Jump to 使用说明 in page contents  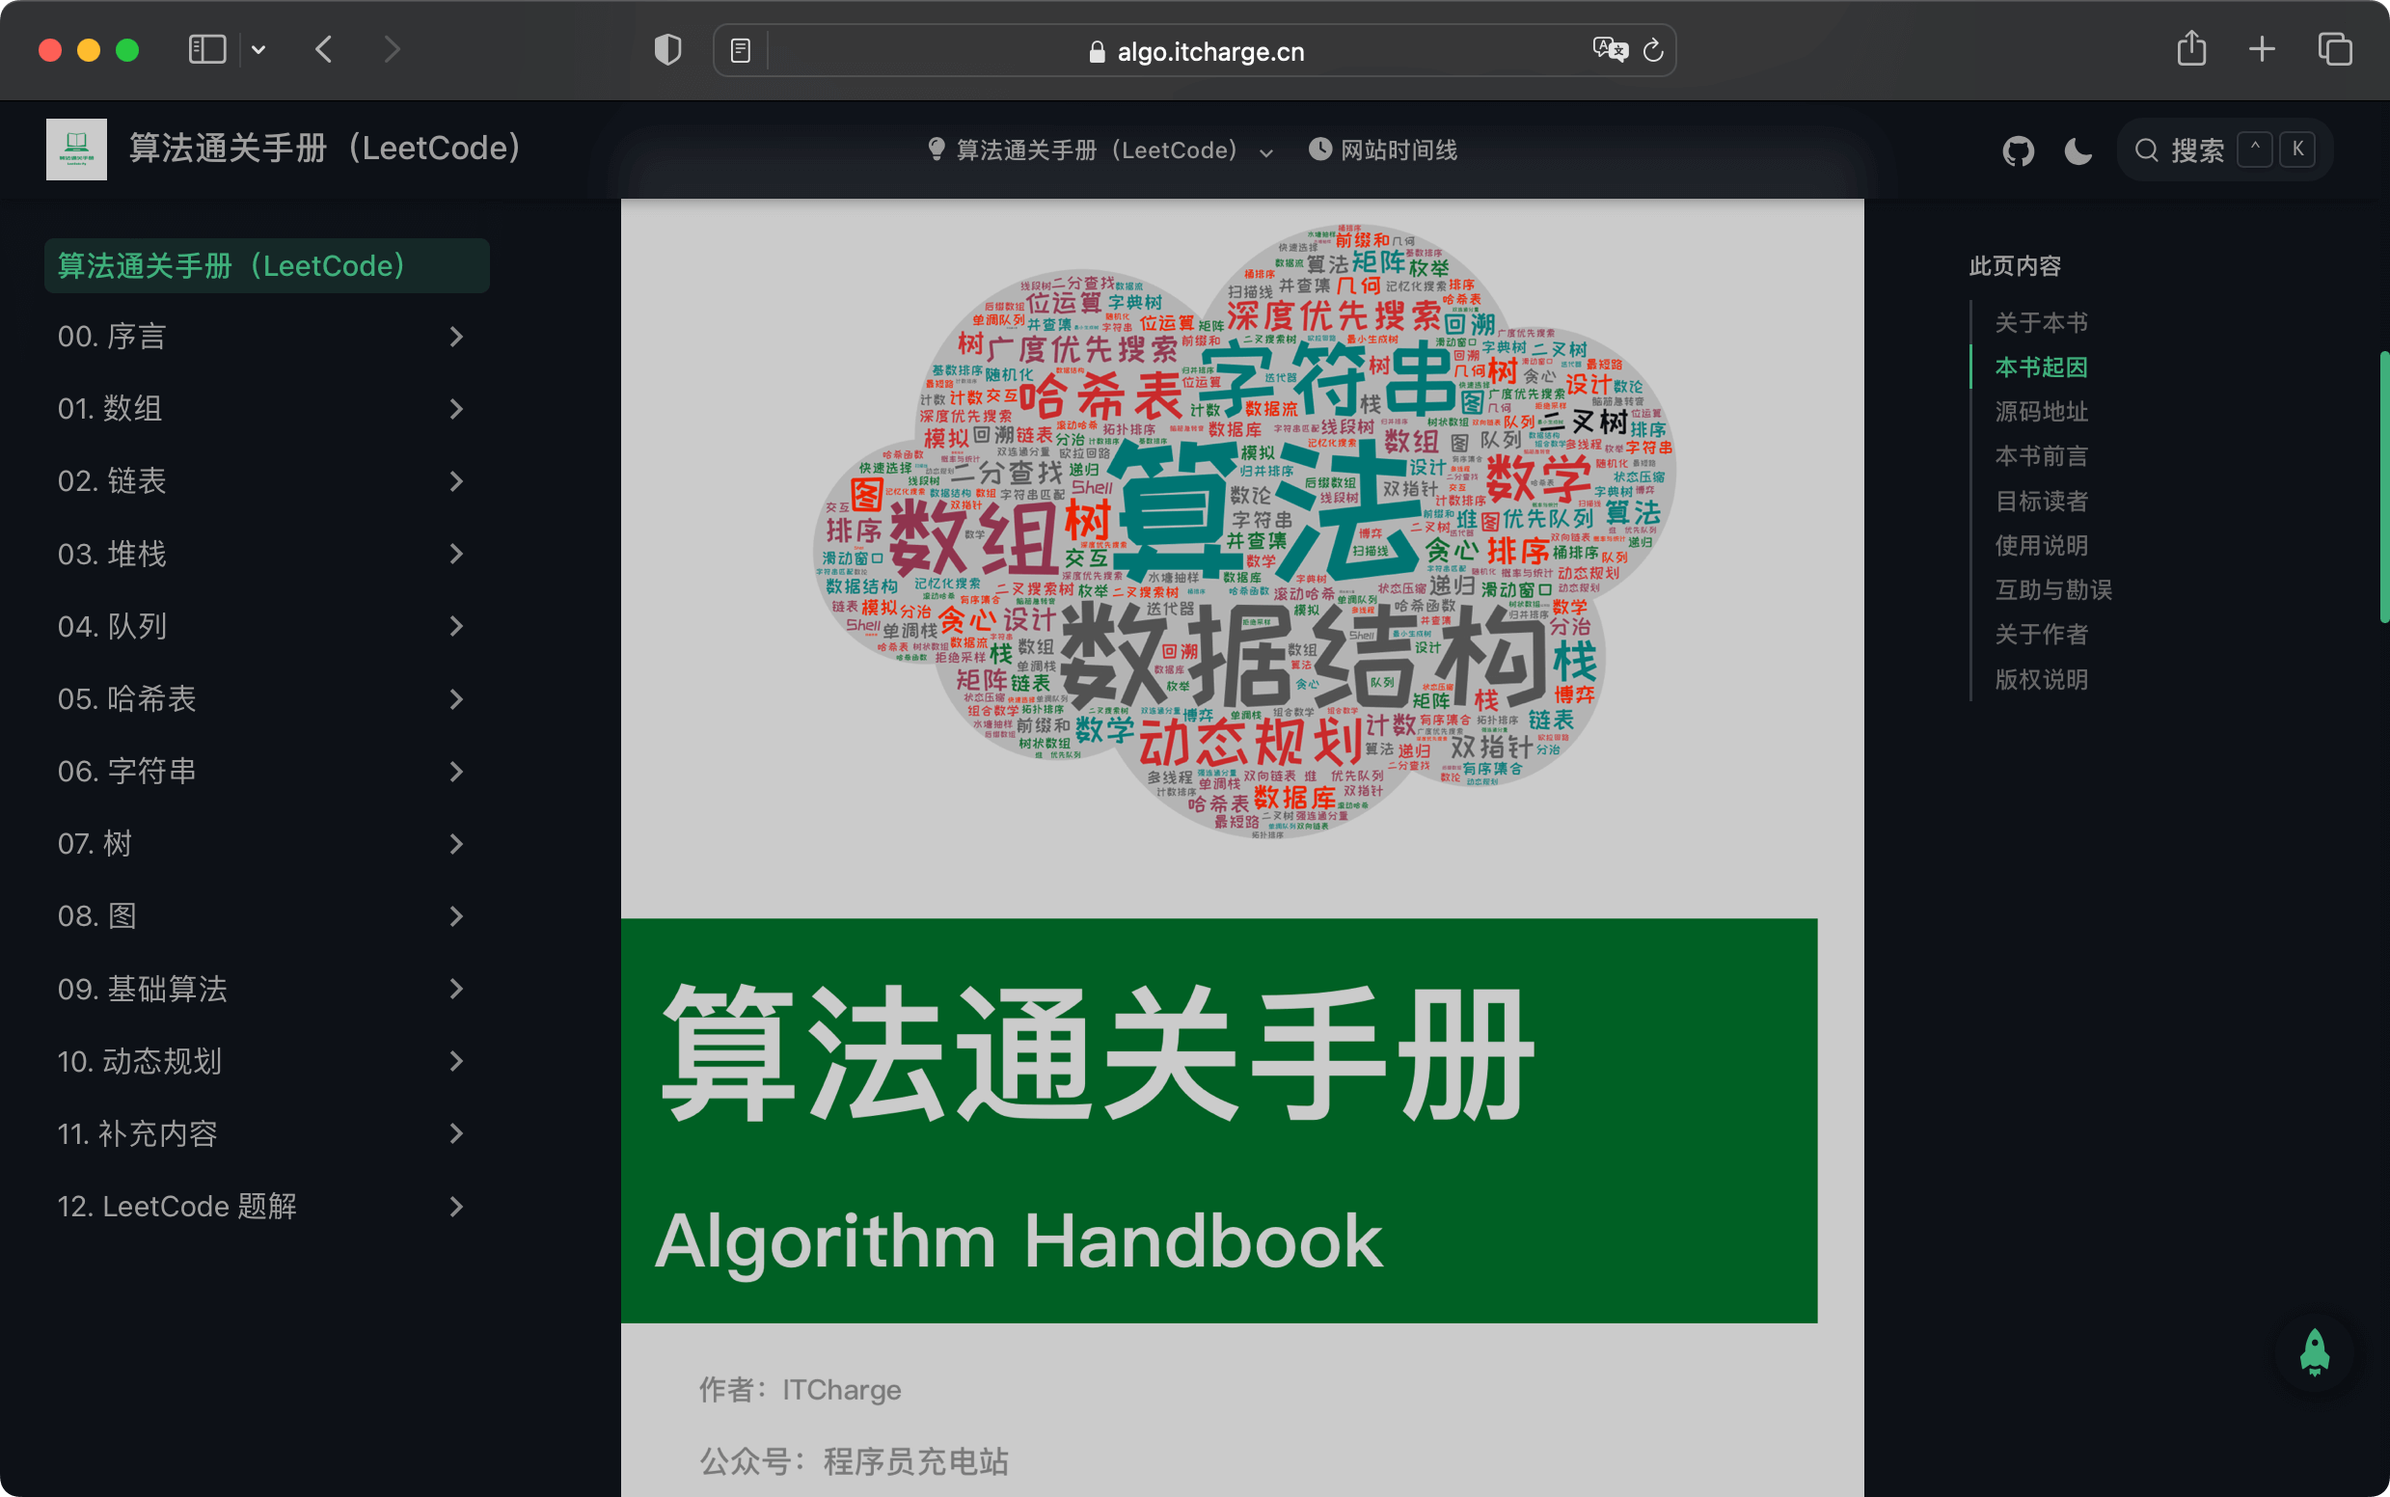pos(2042,546)
